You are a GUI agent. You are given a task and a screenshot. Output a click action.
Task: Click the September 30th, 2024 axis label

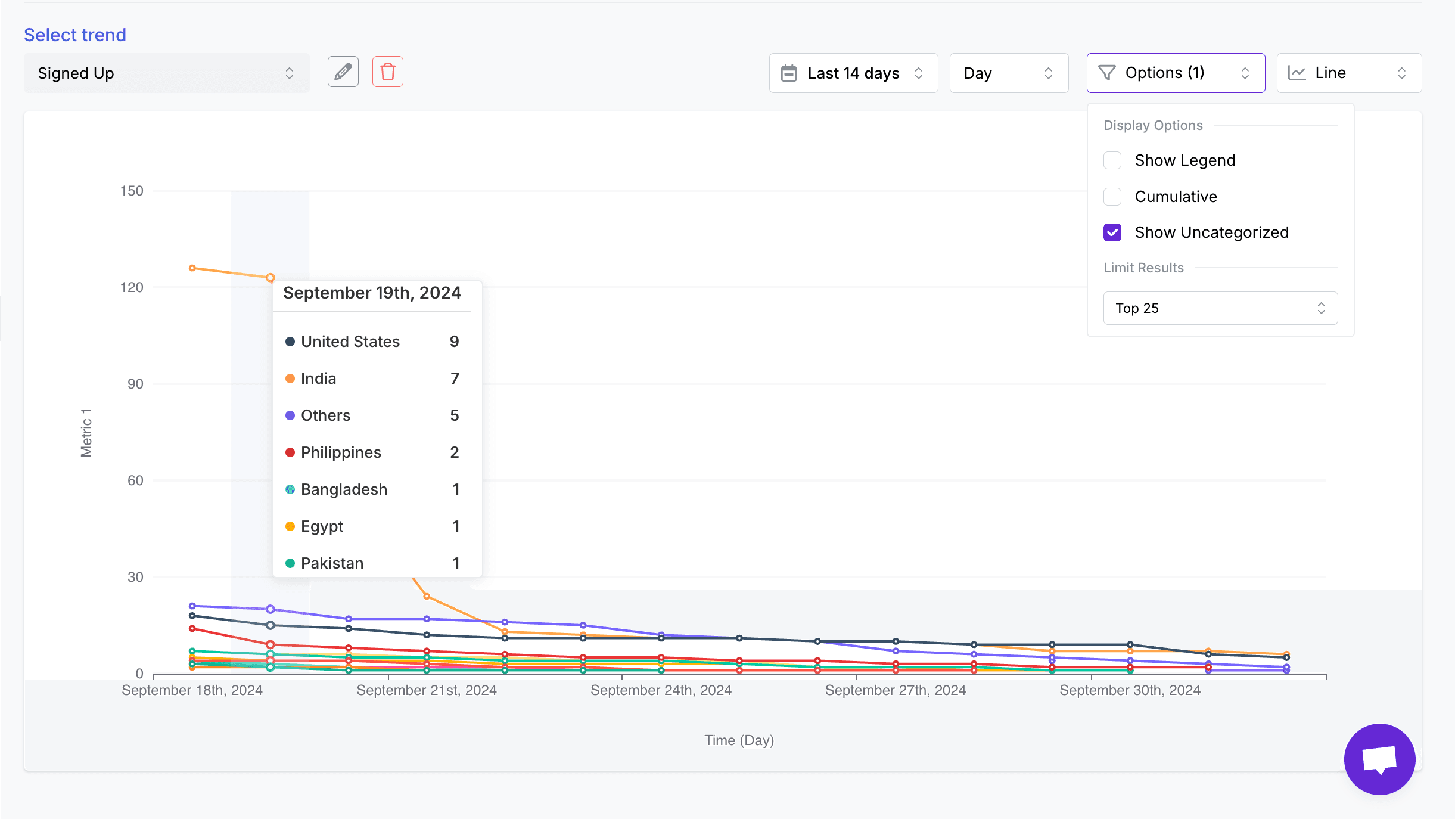[x=1130, y=690]
